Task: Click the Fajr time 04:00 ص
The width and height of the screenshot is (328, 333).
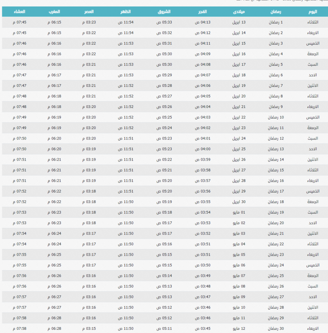Action: click(203, 149)
